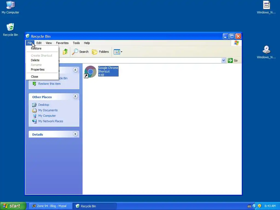Click the green Go arrow button
280x210 pixels.
pos(233,60)
